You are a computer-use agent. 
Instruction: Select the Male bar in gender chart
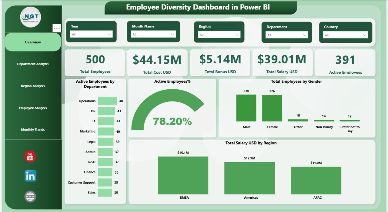246,108
